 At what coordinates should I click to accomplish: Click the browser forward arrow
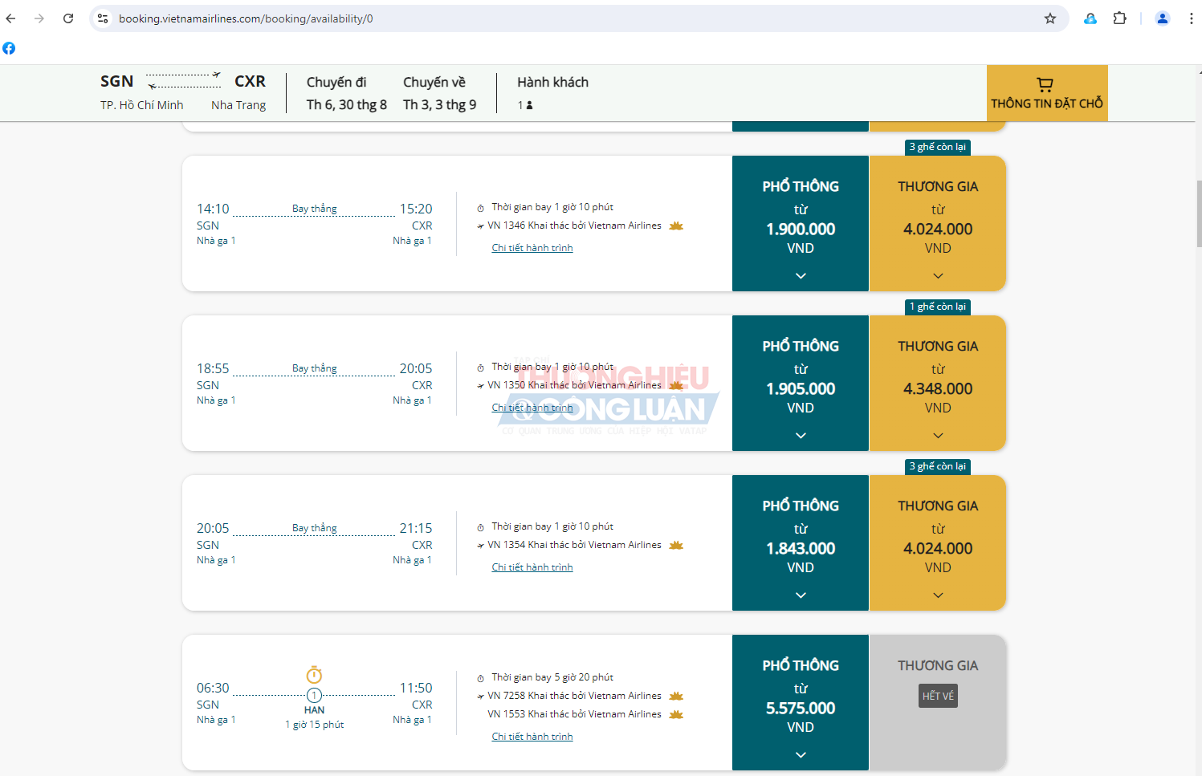point(39,18)
